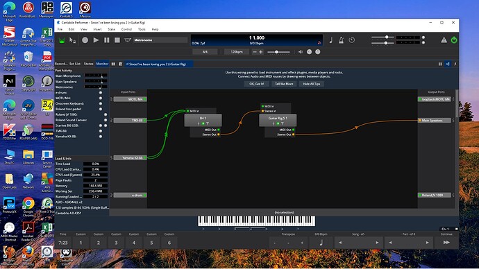Open the 4/4 time signature selector
479x269 pixels.
[x=205, y=52]
